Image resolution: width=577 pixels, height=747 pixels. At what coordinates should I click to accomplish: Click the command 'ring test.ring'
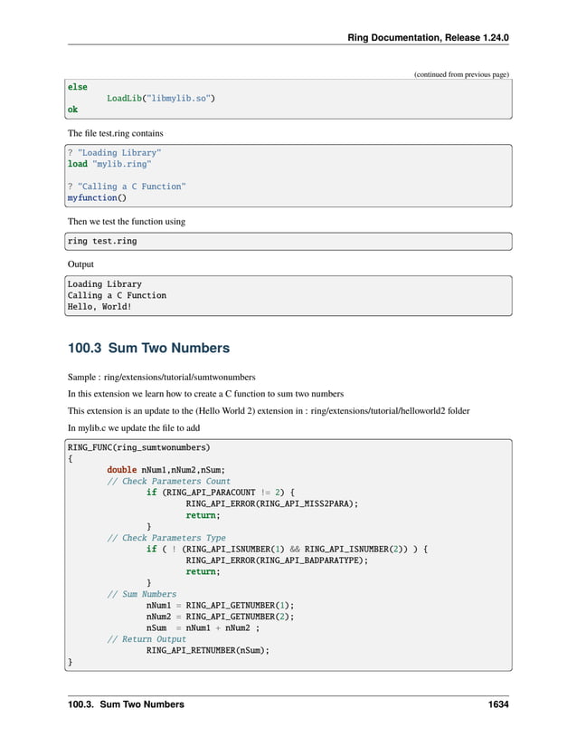click(x=102, y=241)
